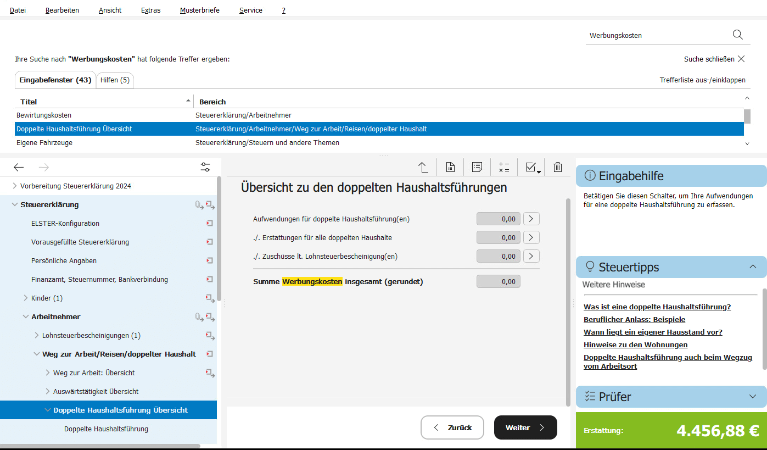Click form-arrow icon on Arbeitnehmer row

[210, 317]
